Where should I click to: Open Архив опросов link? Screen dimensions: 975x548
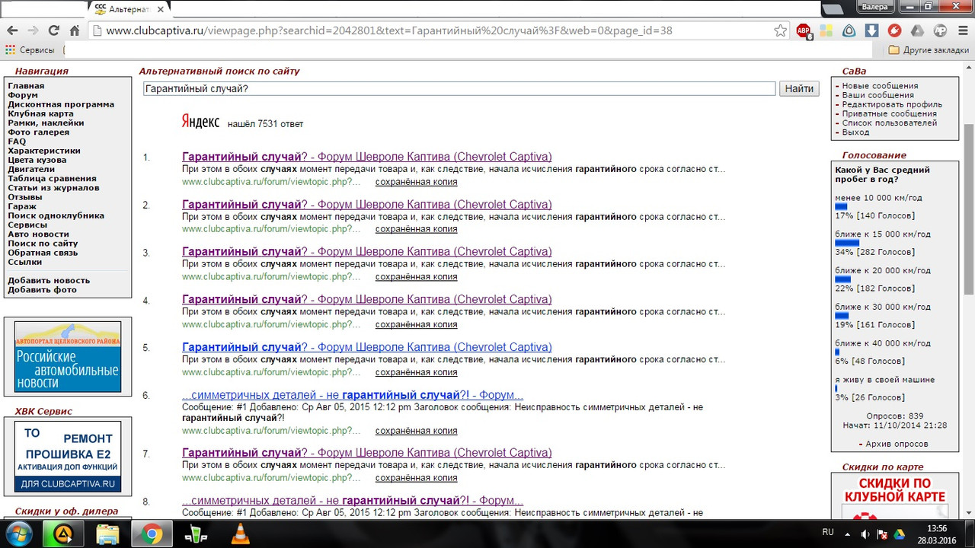point(897,444)
